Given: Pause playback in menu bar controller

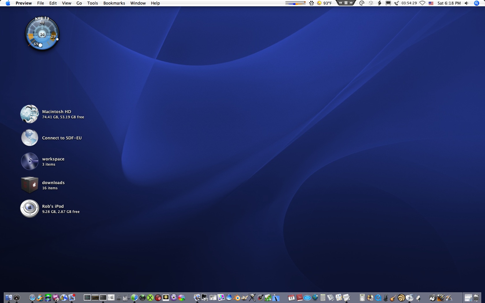Looking at the screenshot, I should point(346,3).
